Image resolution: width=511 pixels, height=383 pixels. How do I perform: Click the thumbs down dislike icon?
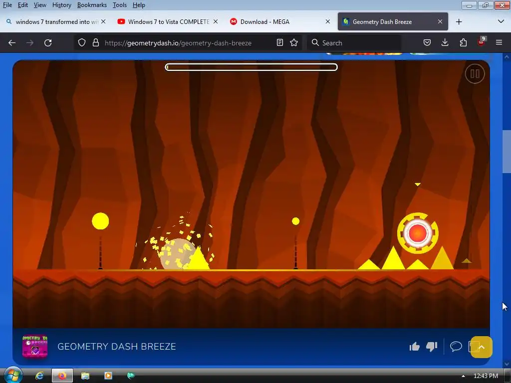point(432,347)
